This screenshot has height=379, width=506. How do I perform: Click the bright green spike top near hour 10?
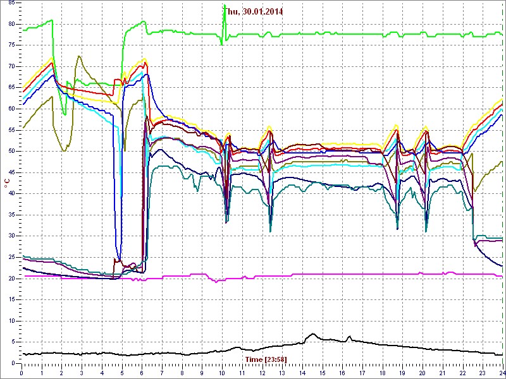(225, 5)
